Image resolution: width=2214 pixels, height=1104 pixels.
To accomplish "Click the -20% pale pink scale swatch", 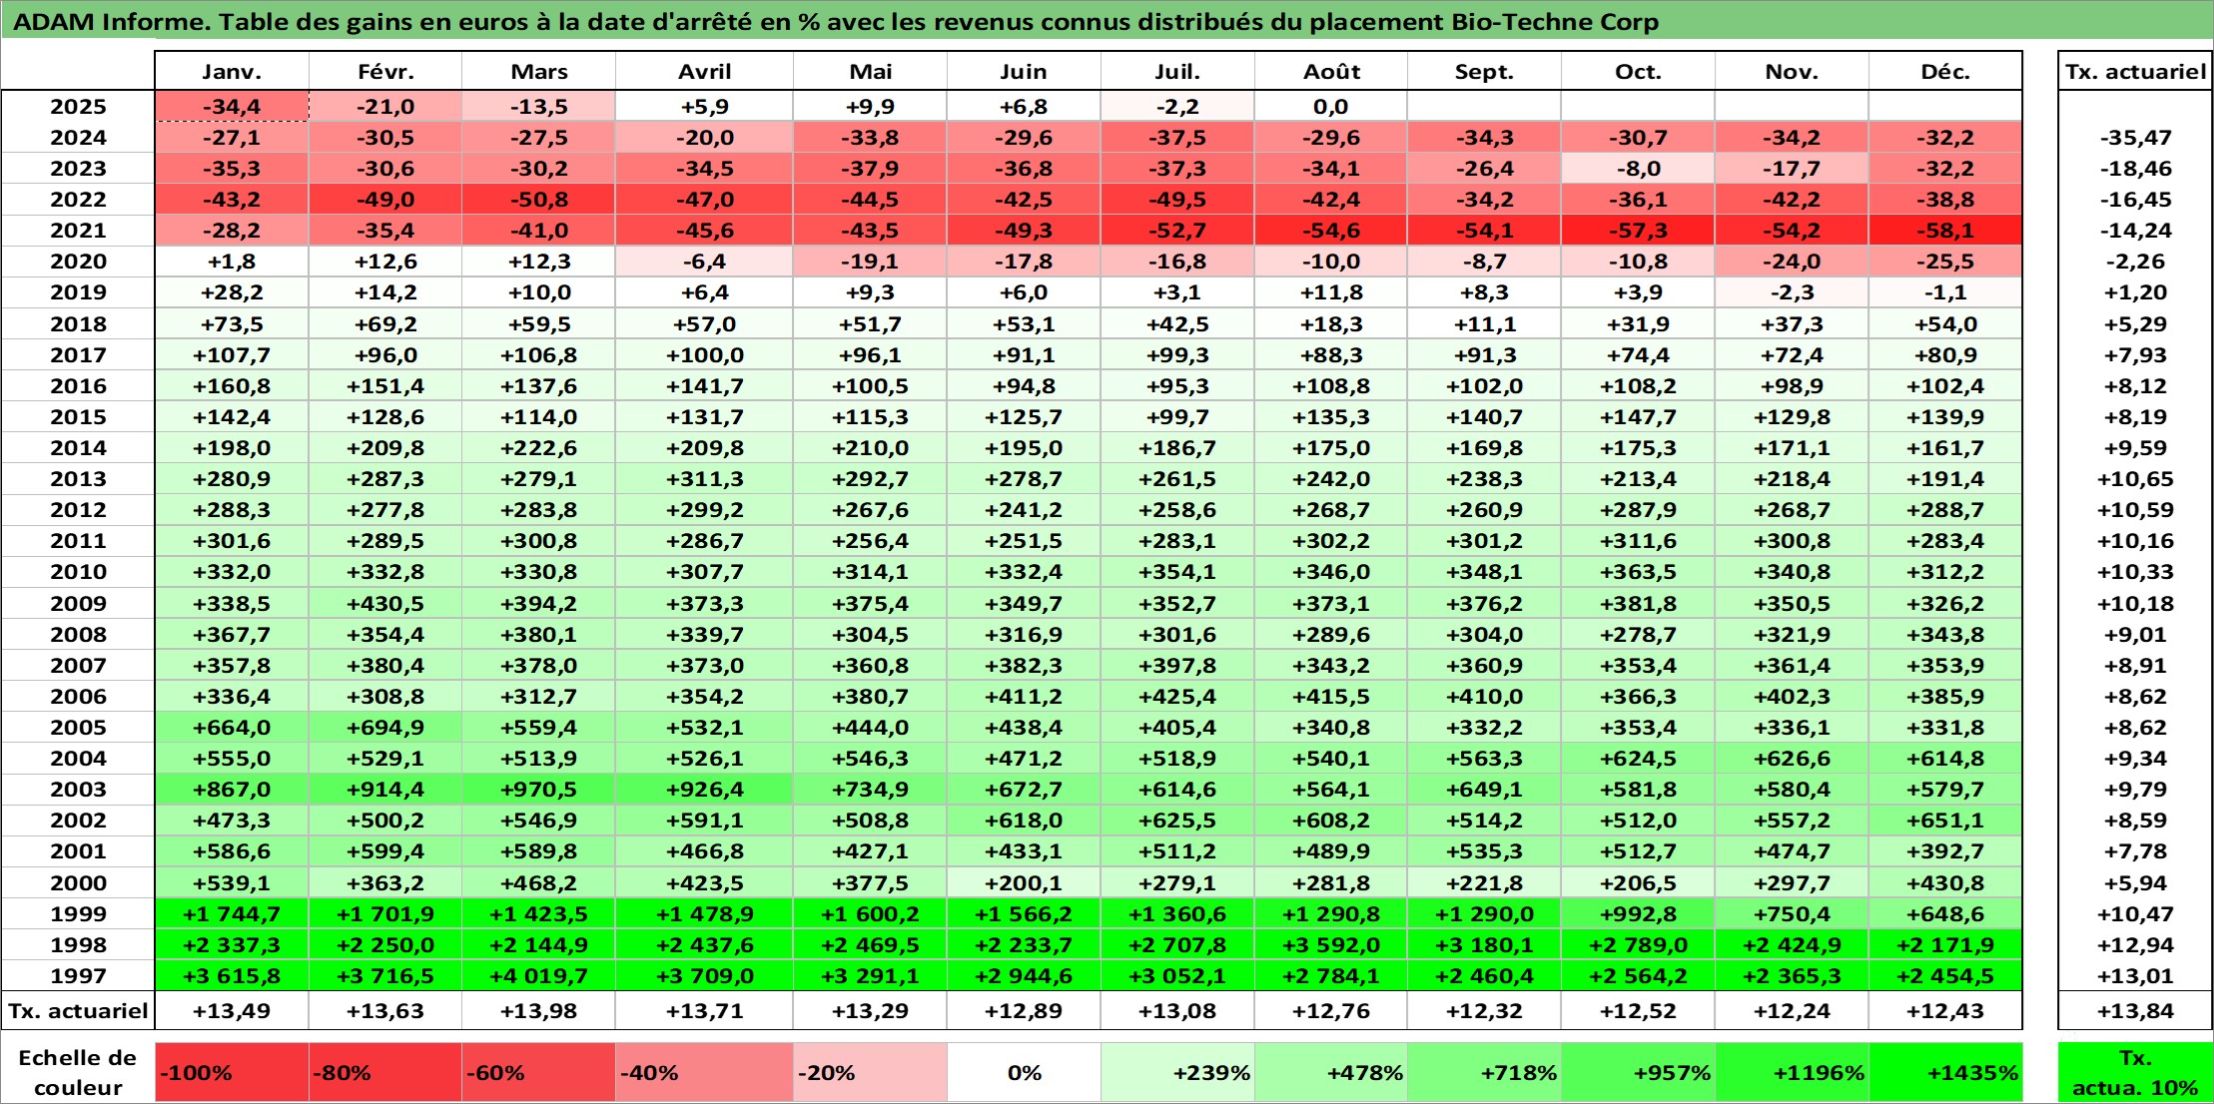I will pos(871,1073).
